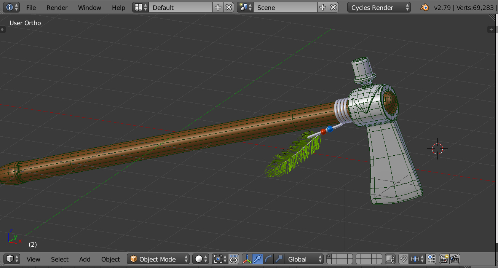Click the User Ortho view label
The image size is (498, 268).
[25, 23]
